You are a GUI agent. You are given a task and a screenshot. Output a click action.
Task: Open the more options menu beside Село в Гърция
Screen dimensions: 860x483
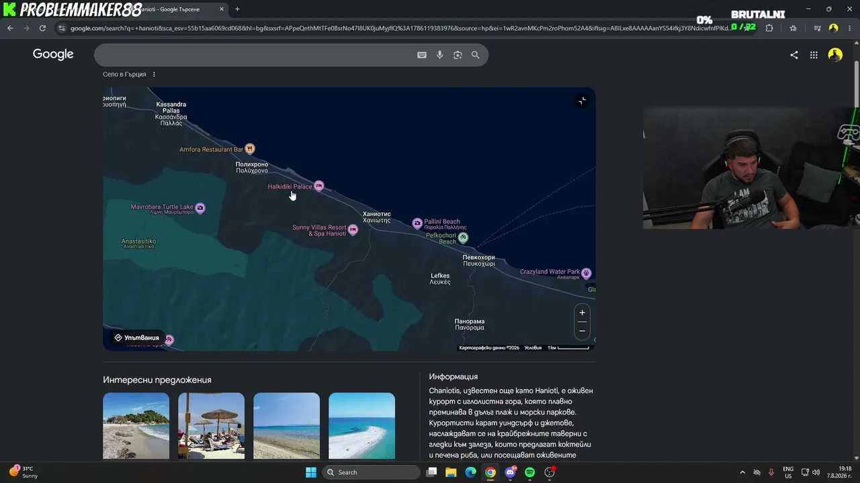click(x=154, y=74)
